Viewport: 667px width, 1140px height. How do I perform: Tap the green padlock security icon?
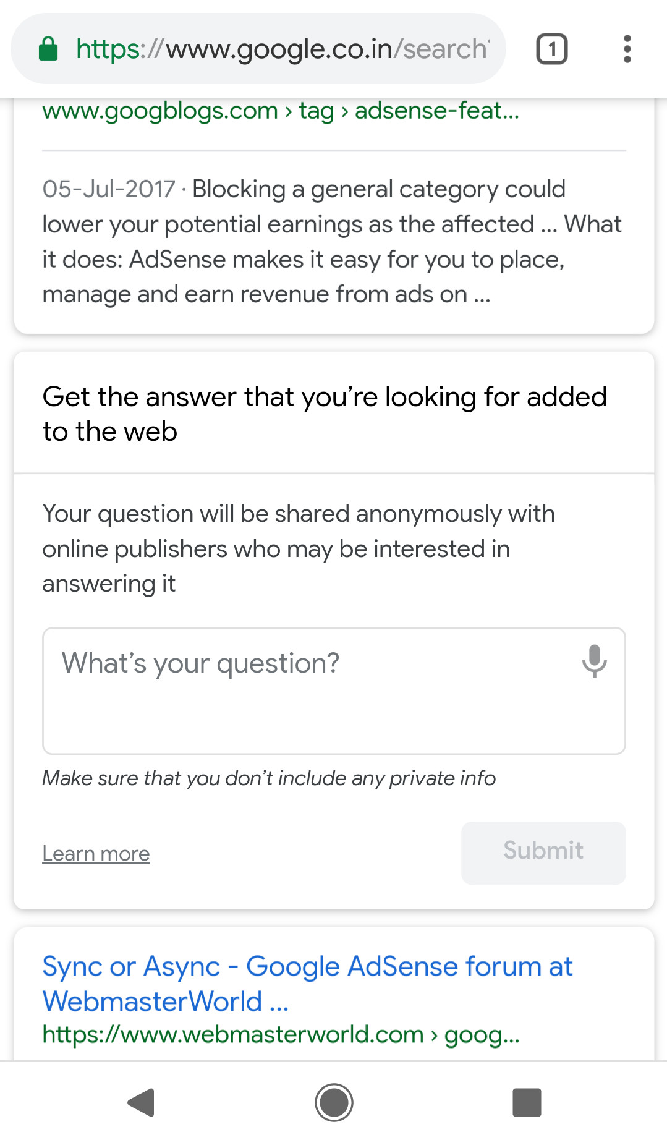tap(48, 48)
